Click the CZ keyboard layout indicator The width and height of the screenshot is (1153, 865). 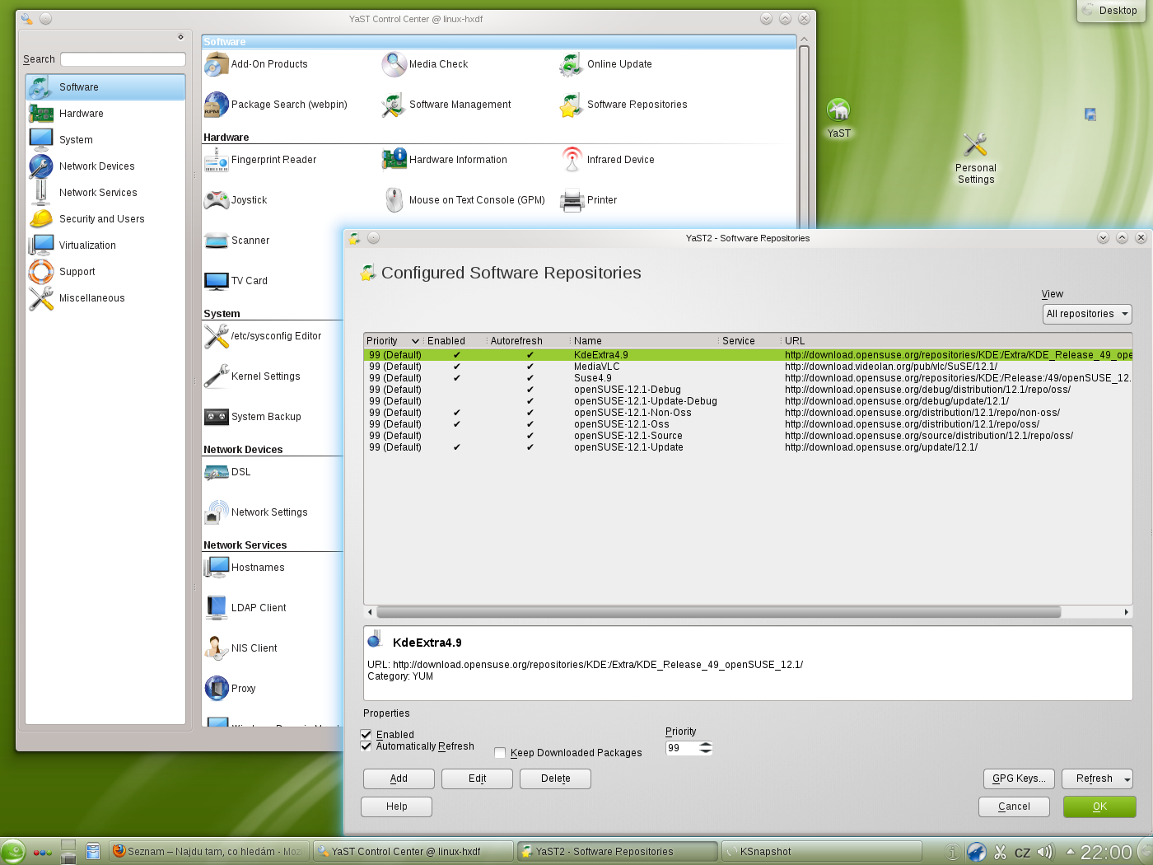tap(1022, 853)
